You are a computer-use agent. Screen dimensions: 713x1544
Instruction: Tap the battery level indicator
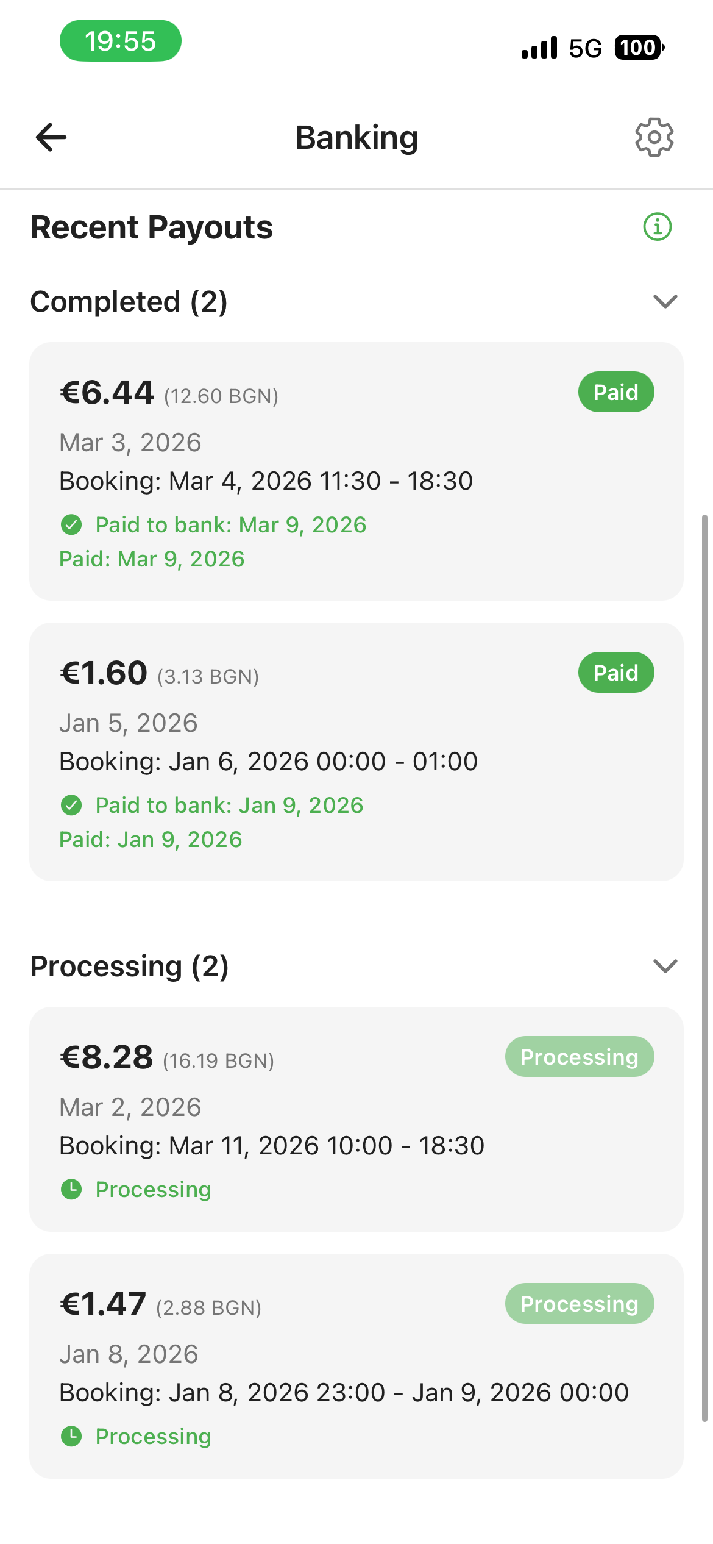click(x=639, y=48)
